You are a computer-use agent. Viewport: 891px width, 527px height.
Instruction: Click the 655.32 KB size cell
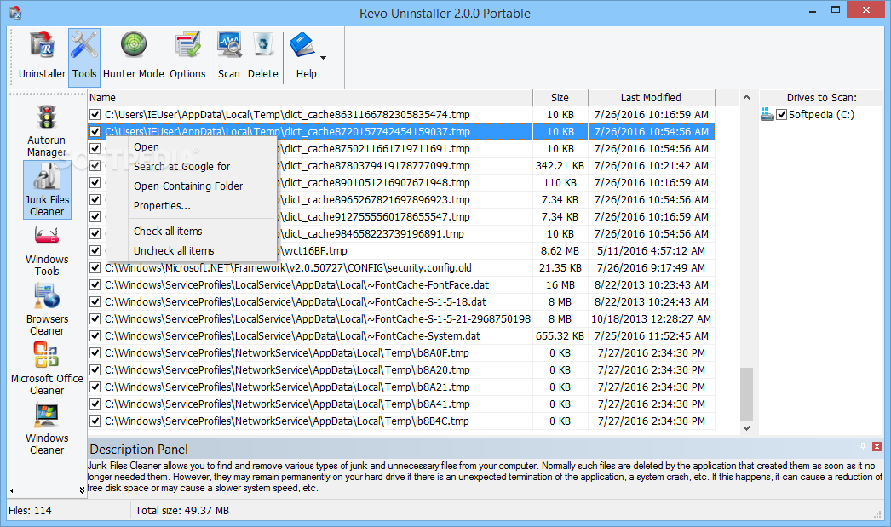pos(560,336)
